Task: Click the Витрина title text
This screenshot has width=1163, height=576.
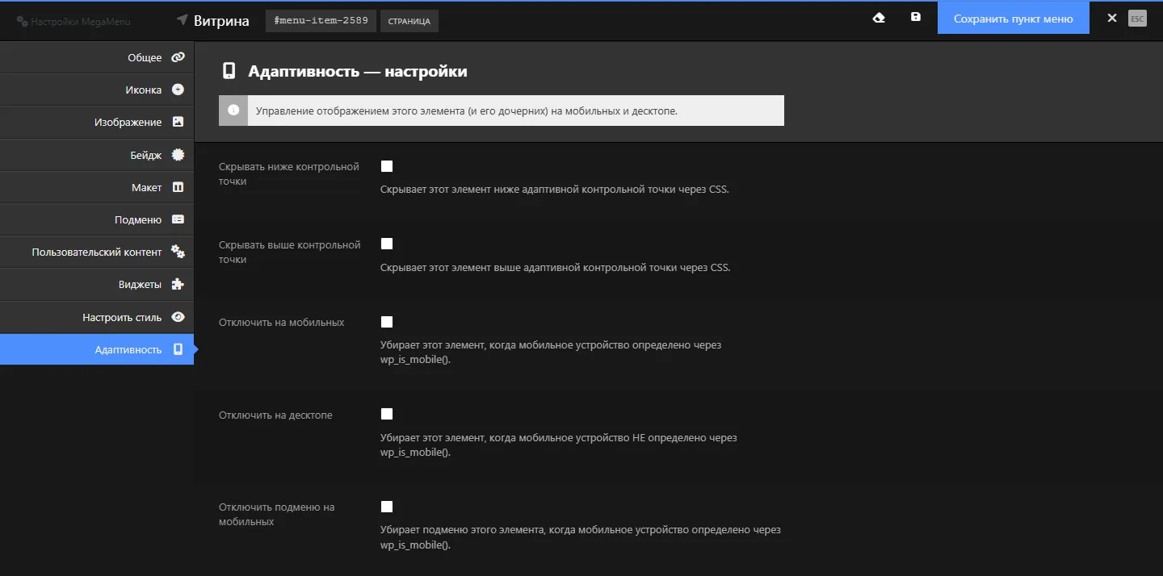Action: coord(221,20)
